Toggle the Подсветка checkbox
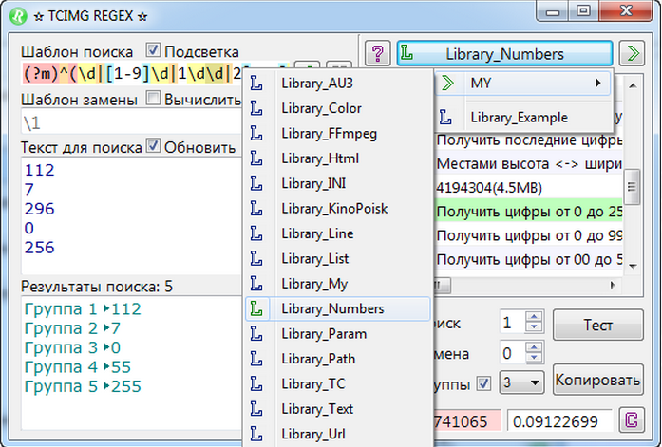 pos(153,50)
